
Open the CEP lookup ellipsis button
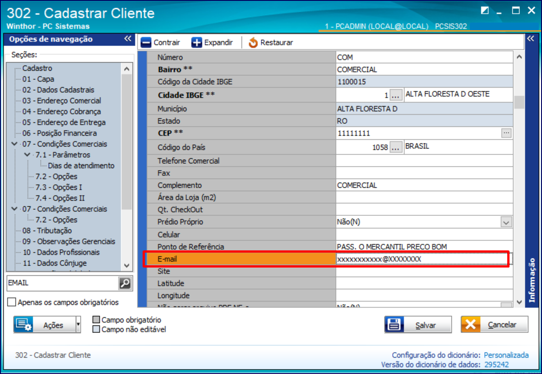click(506, 133)
